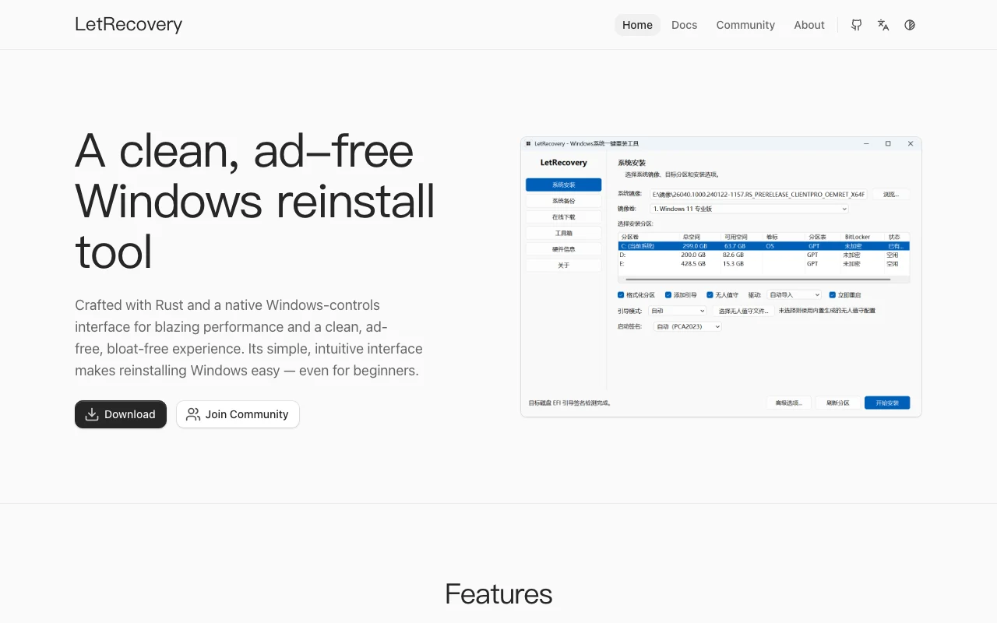Open the LetRecovery app screenshot image
The width and height of the screenshot is (997, 623).
pyautogui.click(x=721, y=276)
